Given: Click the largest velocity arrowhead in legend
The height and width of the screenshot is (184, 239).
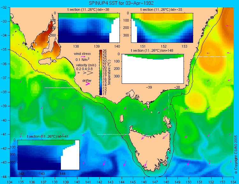Looking at the screenshot, I should click(x=90, y=73).
